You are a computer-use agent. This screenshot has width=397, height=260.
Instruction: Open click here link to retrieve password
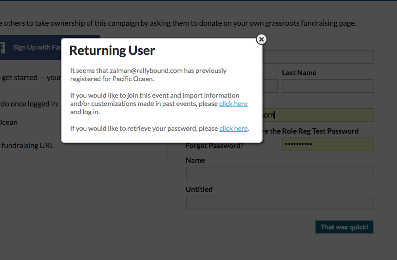click(x=233, y=128)
